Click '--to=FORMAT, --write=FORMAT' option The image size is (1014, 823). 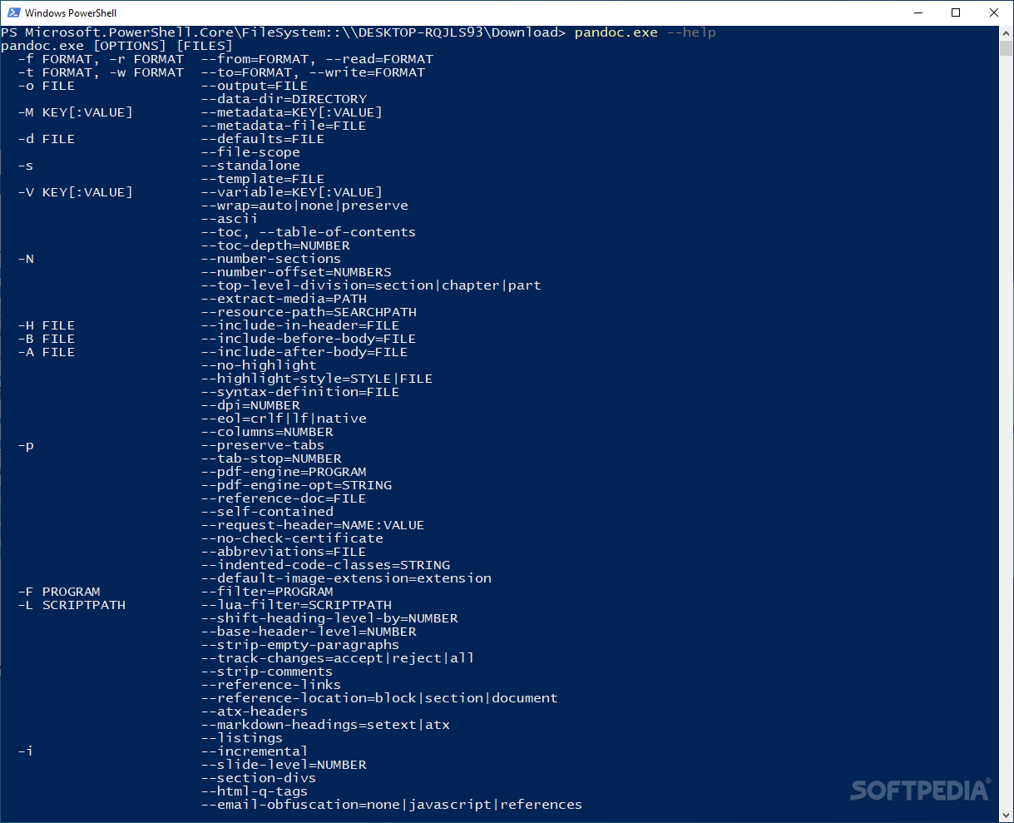tap(313, 72)
